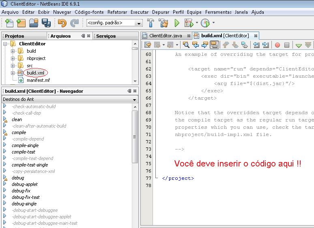The width and height of the screenshot is (314, 228).
Task: Click the New File toolbar icon
Action: point(9,23)
